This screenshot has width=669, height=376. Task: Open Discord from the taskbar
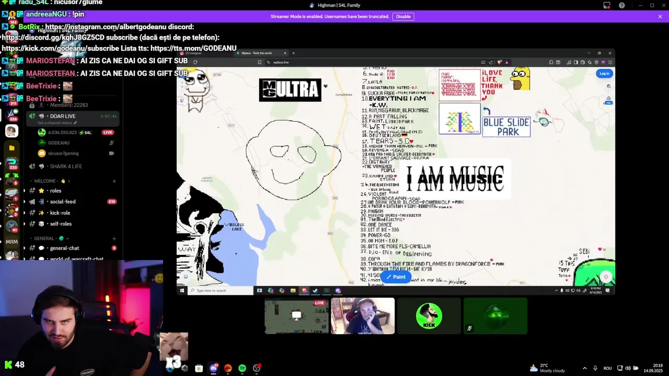pos(213,368)
